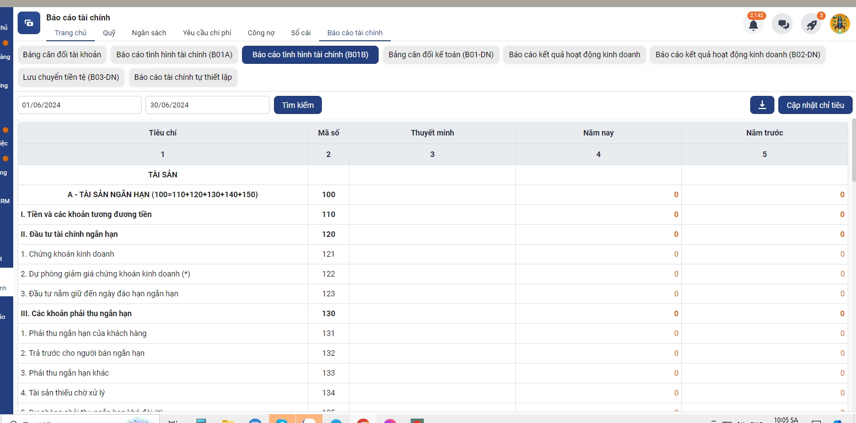Click the end date field 30/06/2024
Viewport: 856px width, 423px height.
pyautogui.click(x=207, y=105)
